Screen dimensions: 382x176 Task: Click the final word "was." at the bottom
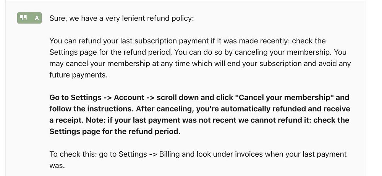click(57, 166)
